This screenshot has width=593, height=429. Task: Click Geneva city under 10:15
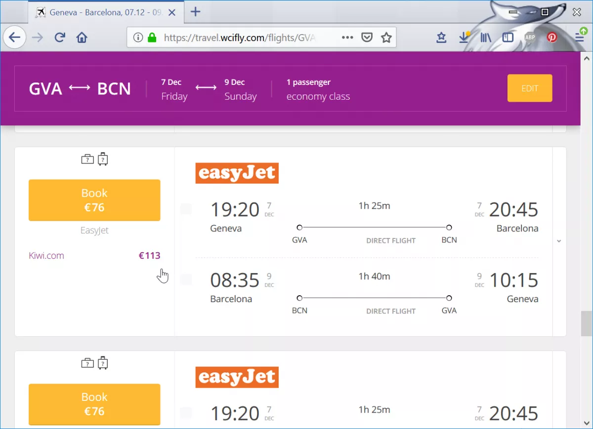(522, 299)
